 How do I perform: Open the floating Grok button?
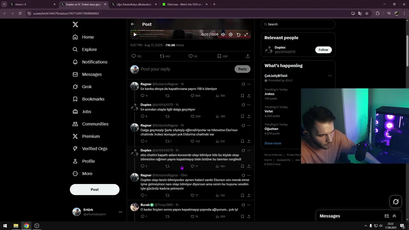[x=396, y=202]
